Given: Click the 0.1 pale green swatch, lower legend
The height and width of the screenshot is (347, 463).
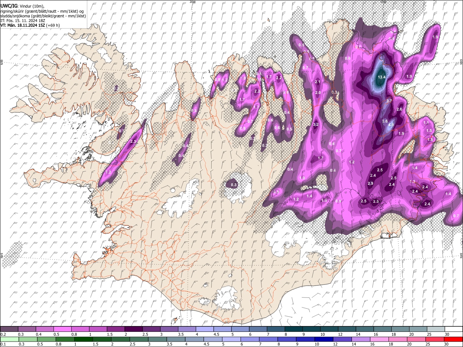Looking at the screenshot, I should pos(9,339).
